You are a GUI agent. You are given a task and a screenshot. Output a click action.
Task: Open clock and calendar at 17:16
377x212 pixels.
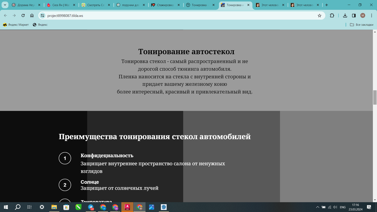point(355,207)
